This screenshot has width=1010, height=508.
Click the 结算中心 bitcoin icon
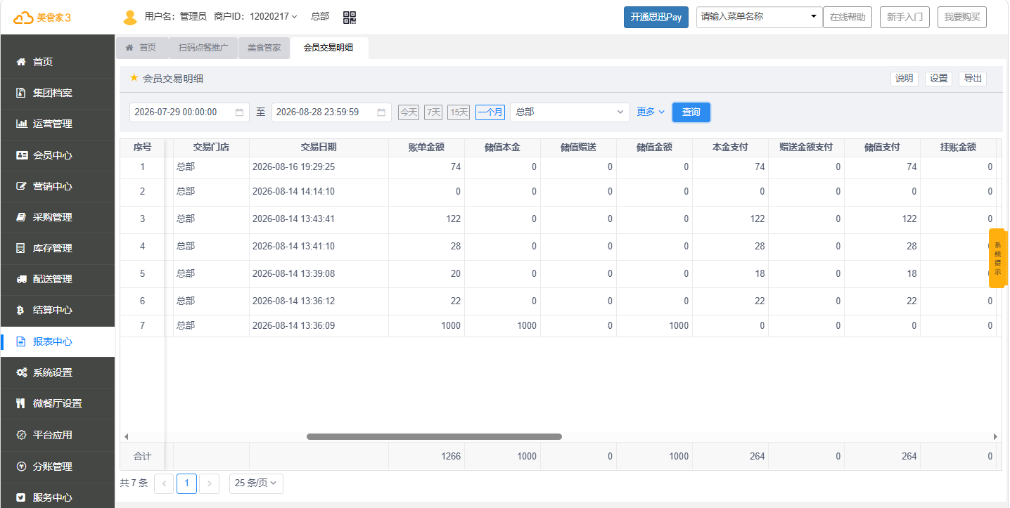(x=21, y=310)
